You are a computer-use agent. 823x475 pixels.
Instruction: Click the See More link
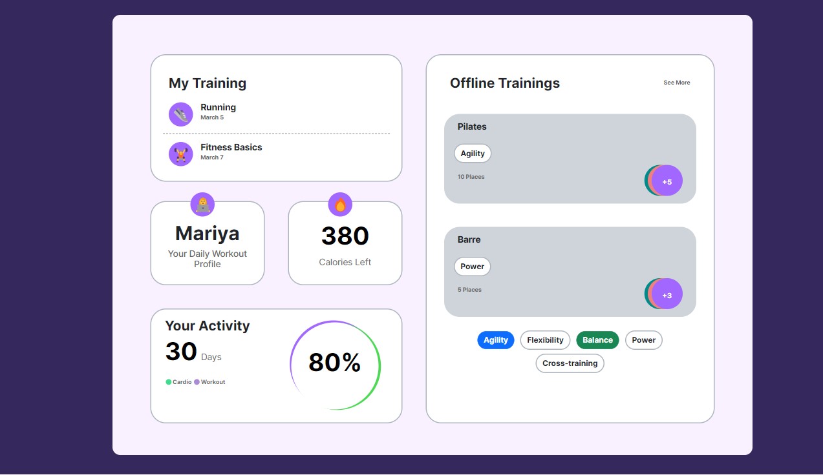pos(676,83)
